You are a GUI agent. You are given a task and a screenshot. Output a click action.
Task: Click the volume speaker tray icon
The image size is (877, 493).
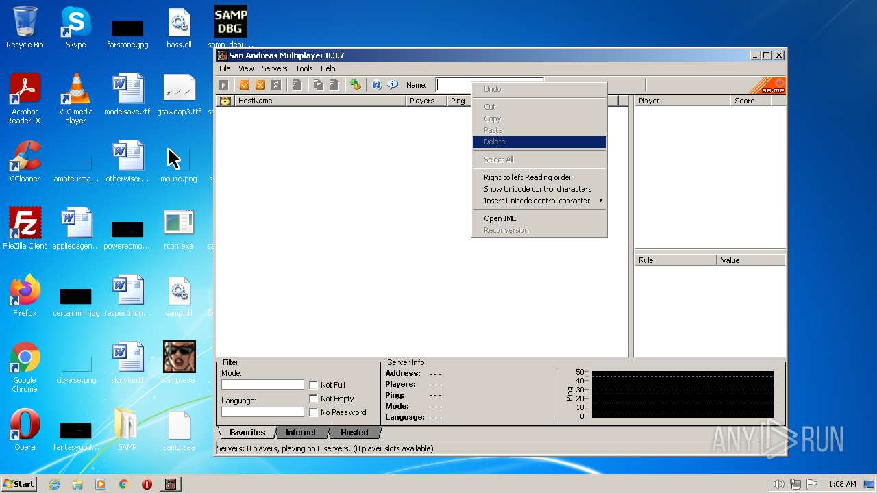click(x=778, y=484)
